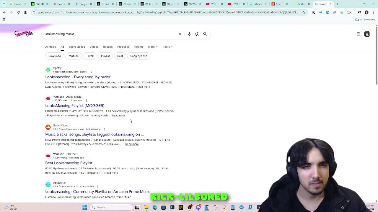
Task: Click Read more under the MOGGER result
Action: coord(118,115)
